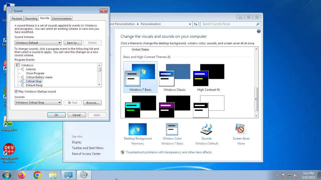Open Taskbar and Start Menu link

88,148
